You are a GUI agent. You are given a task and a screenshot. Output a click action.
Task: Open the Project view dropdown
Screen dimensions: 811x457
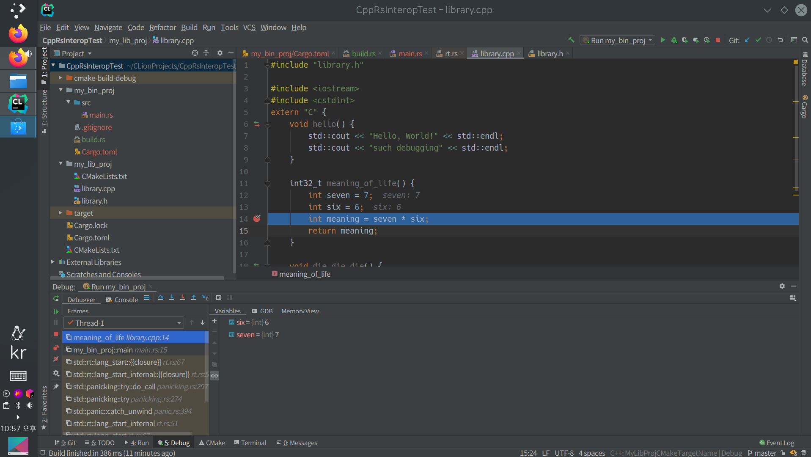click(x=72, y=53)
